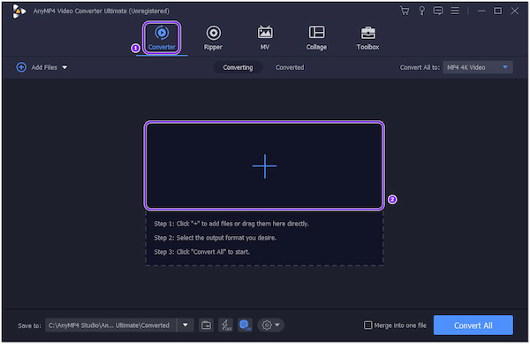Click the Convert All button
530x344 pixels.
473,325
